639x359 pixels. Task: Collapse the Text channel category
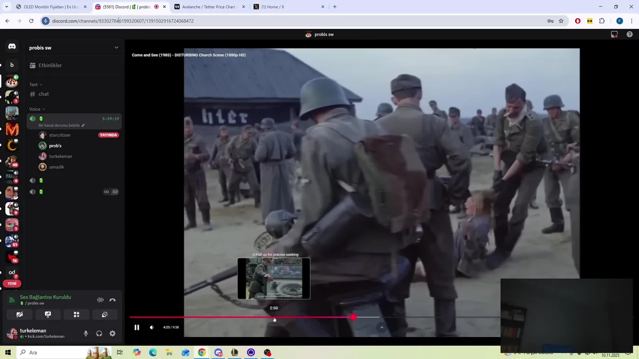35,84
